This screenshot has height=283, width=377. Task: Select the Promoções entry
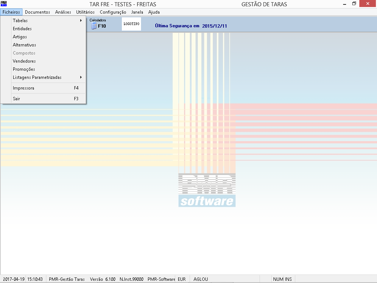click(x=48, y=69)
